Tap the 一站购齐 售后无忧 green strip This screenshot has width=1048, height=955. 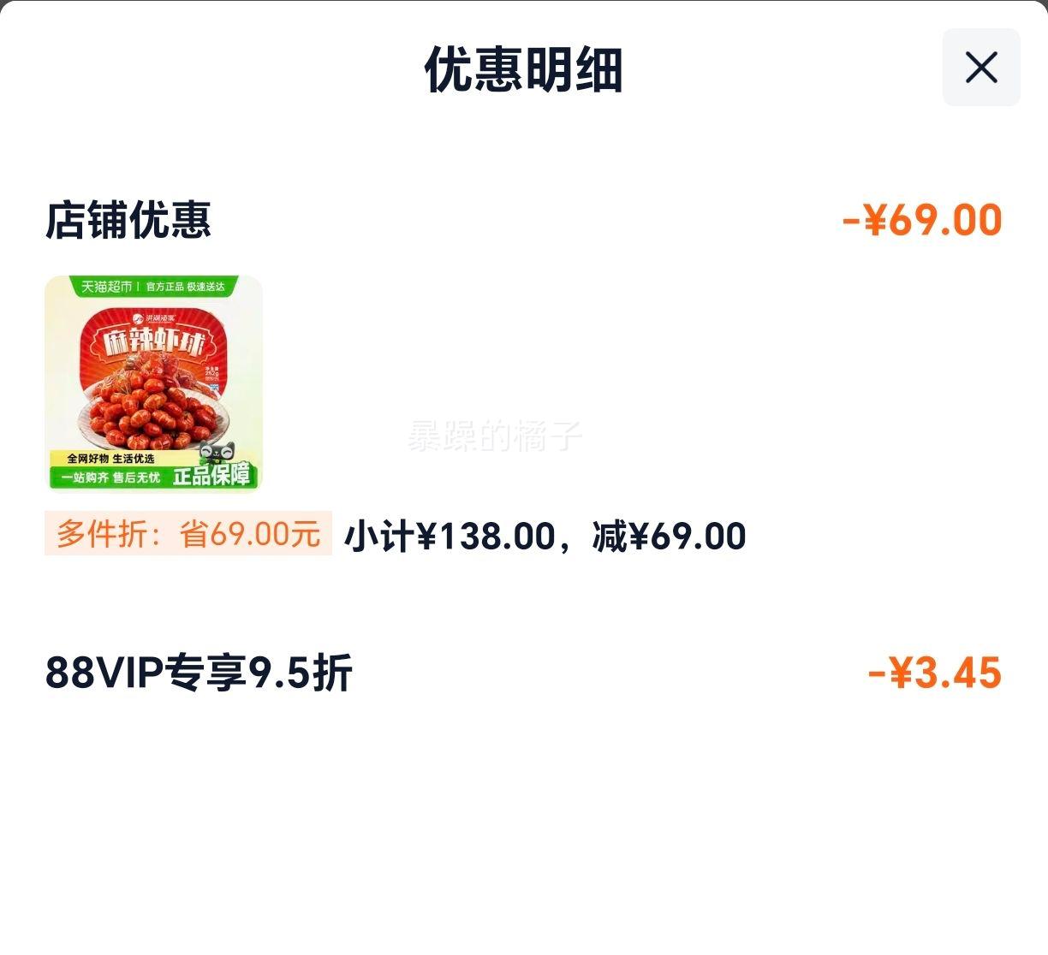(110, 478)
